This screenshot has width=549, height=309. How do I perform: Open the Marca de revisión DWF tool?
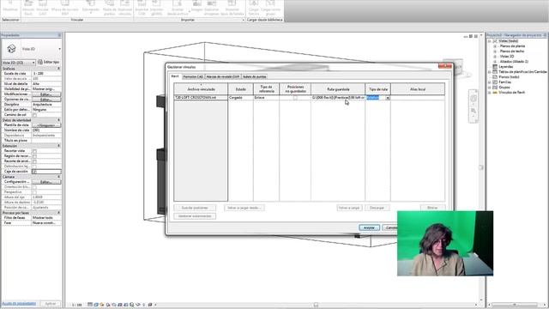coord(65,8)
